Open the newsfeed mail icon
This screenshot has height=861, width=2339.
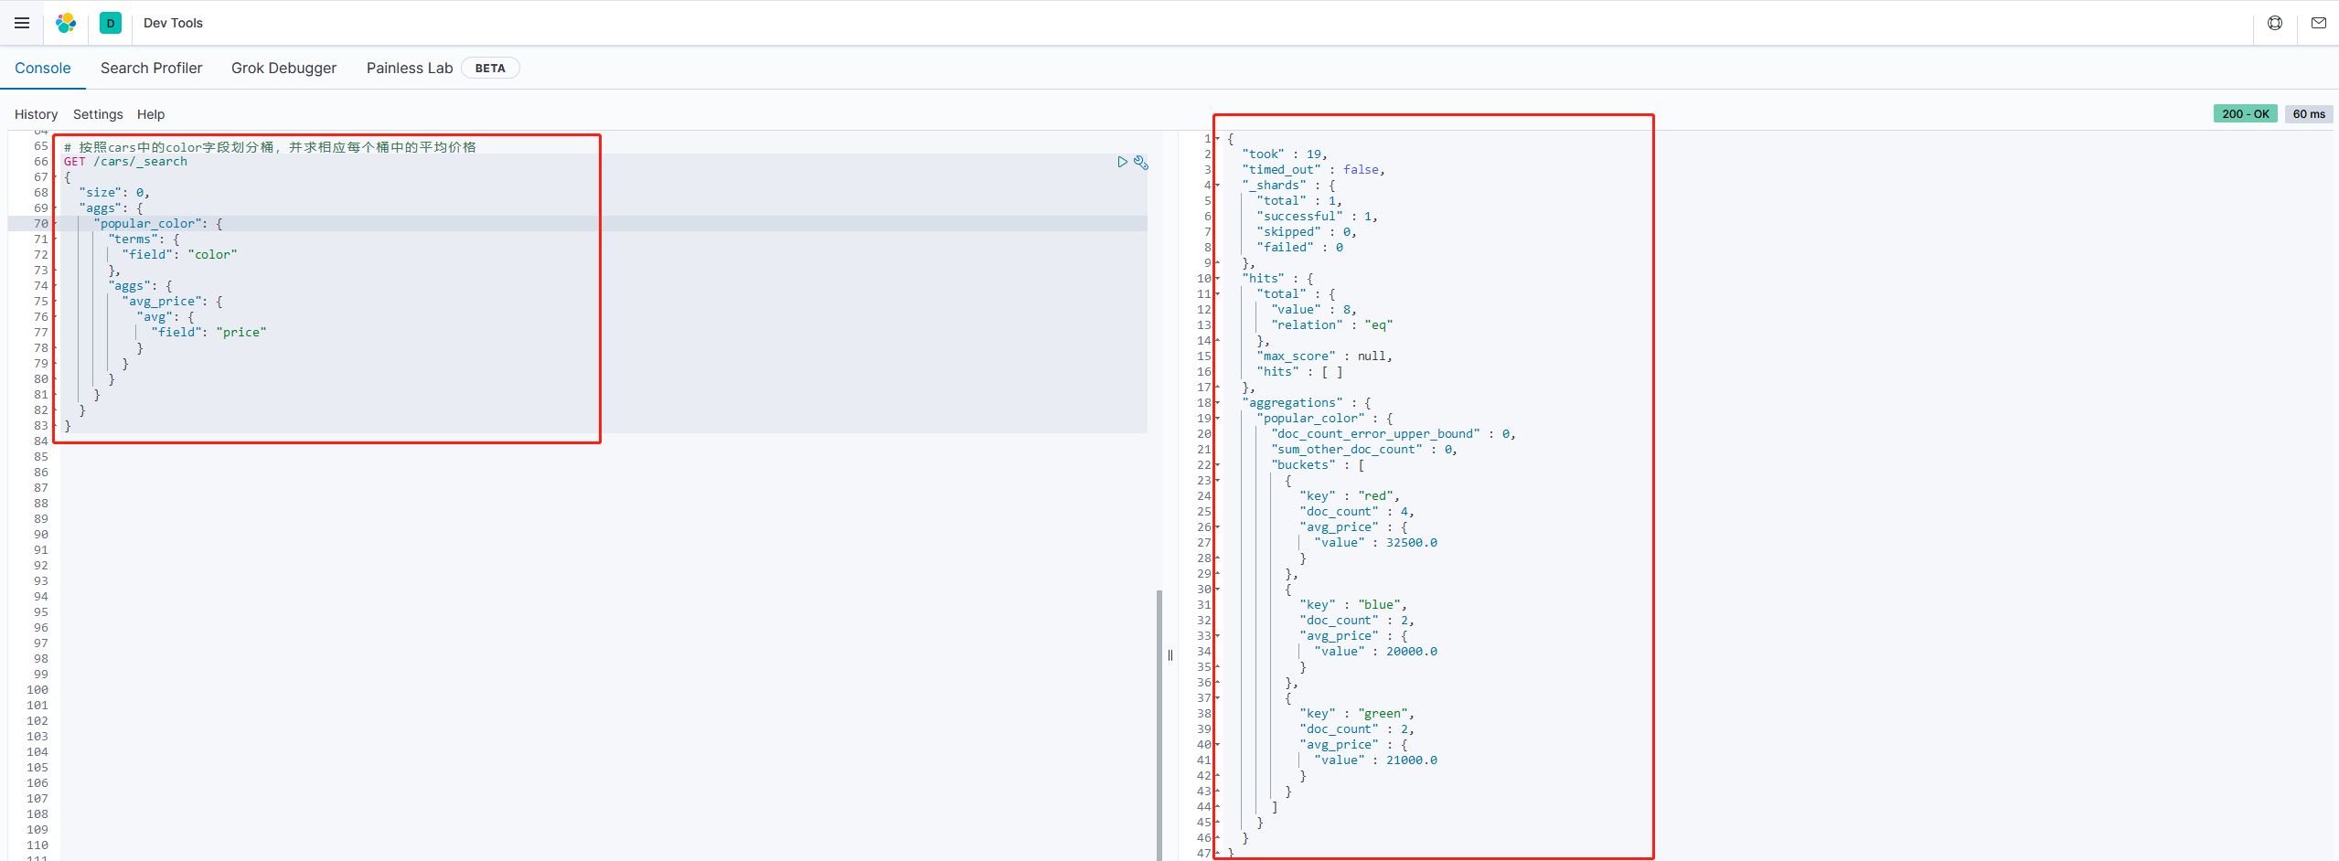pyautogui.click(x=2319, y=23)
